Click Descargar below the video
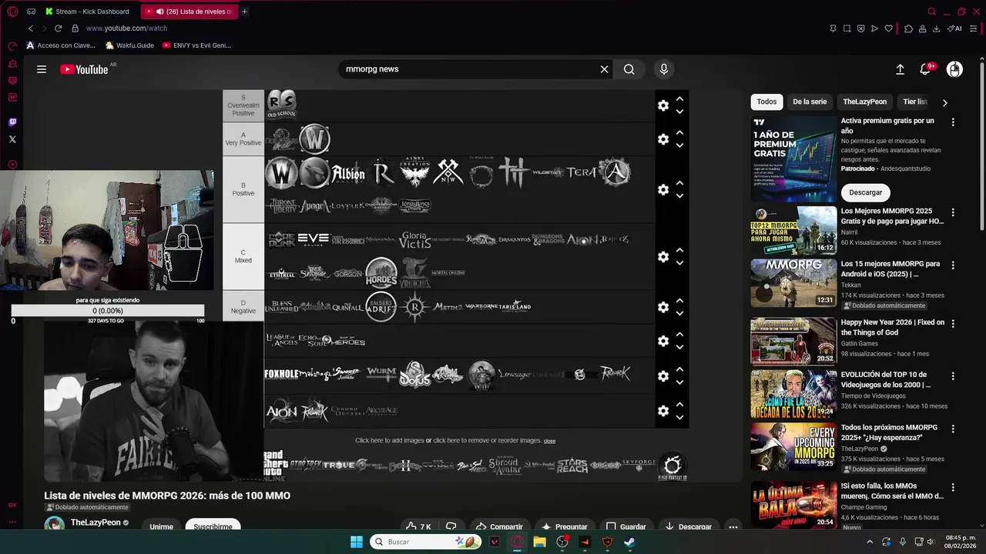Image resolution: width=986 pixels, height=554 pixels. 688,527
